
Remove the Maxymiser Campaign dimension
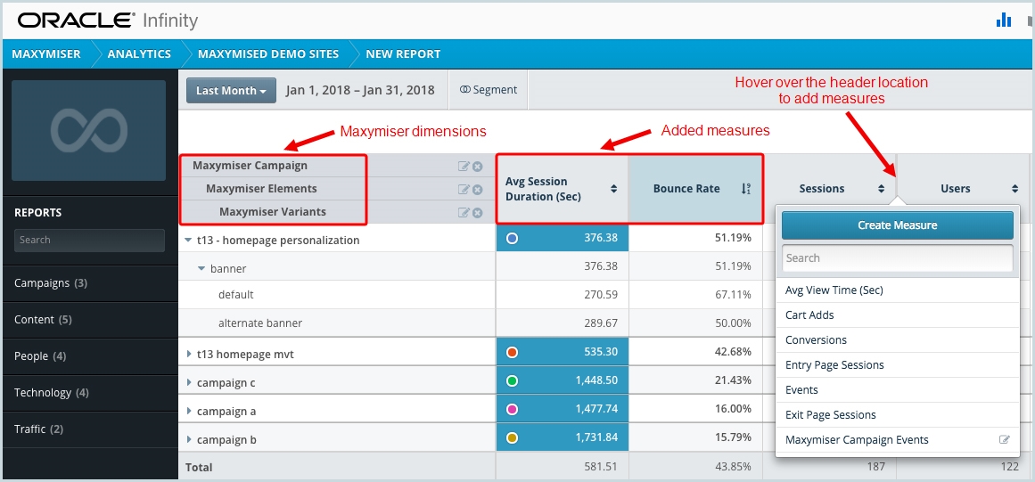(477, 167)
